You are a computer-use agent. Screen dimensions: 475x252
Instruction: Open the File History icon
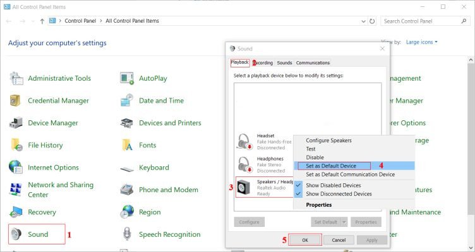[x=16, y=145]
